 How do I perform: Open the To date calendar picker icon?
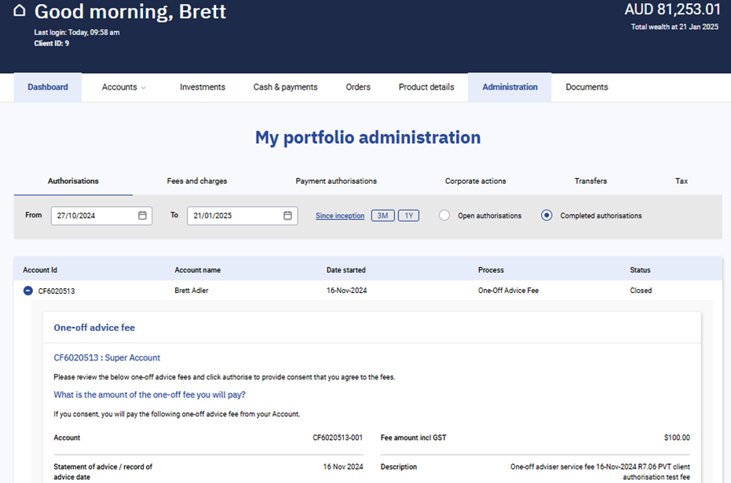[287, 215]
